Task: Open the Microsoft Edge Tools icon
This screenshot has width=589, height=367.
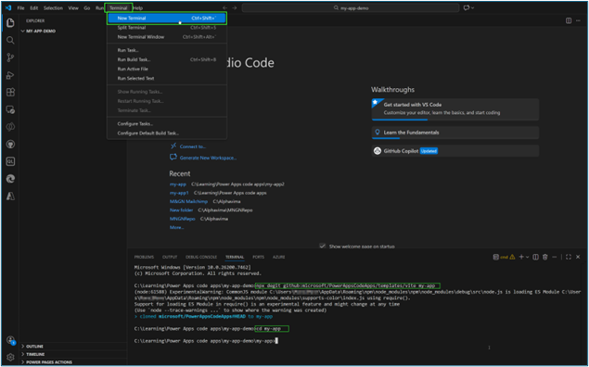Action: [x=10, y=179]
